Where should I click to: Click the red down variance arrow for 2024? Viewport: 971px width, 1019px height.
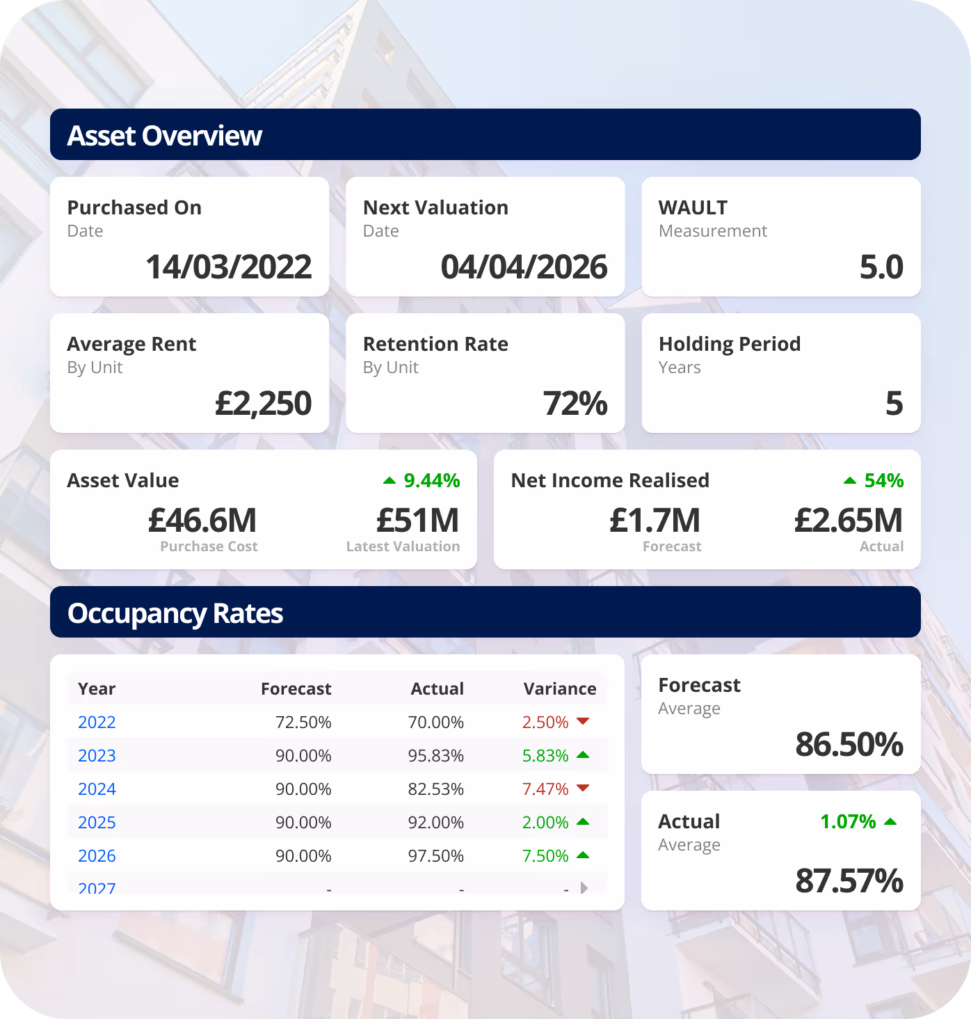pos(584,789)
